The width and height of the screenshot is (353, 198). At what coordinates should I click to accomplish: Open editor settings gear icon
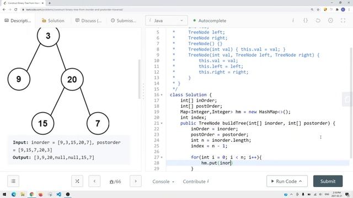coord(330,20)
